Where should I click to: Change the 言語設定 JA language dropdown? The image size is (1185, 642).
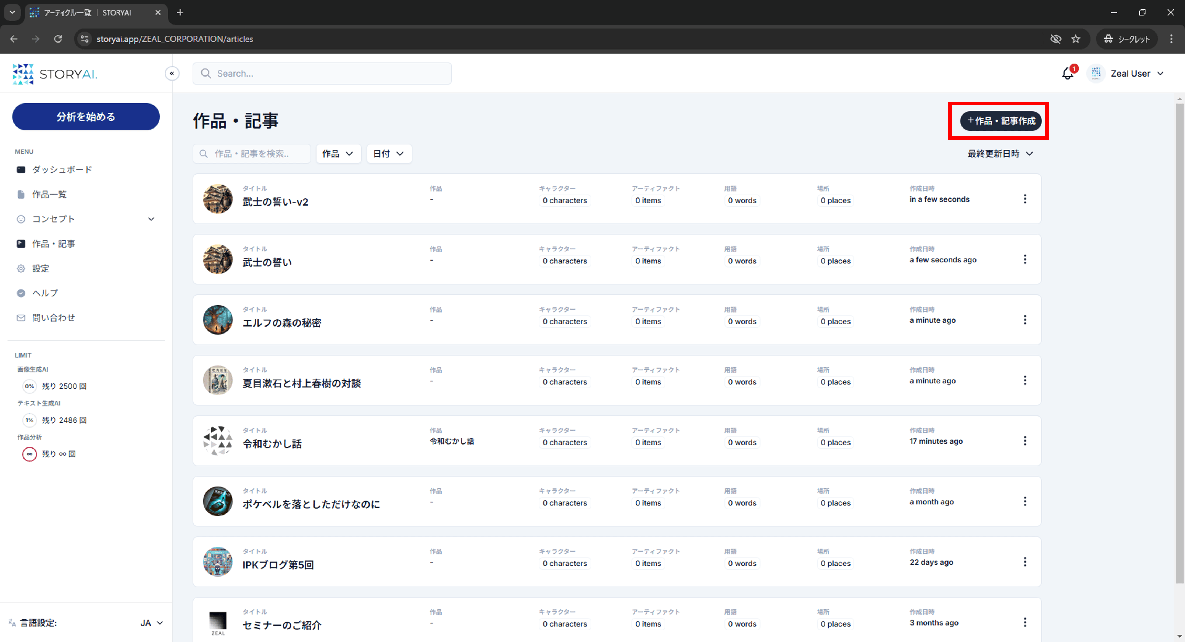[151, 623]
